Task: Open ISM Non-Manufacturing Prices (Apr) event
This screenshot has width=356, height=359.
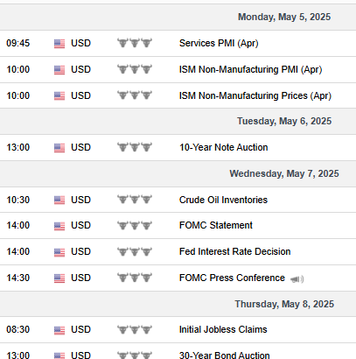Action: 255,95
